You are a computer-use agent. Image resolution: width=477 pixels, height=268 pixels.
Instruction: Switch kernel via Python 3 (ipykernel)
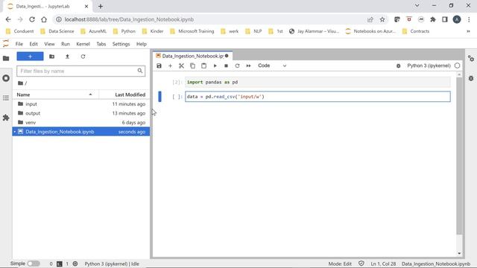[x=429, y=66]
